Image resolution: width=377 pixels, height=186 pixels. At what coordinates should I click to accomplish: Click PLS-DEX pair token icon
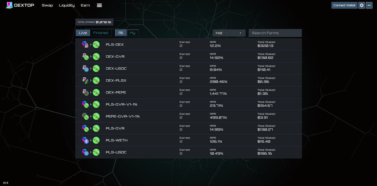click(85, 45)
